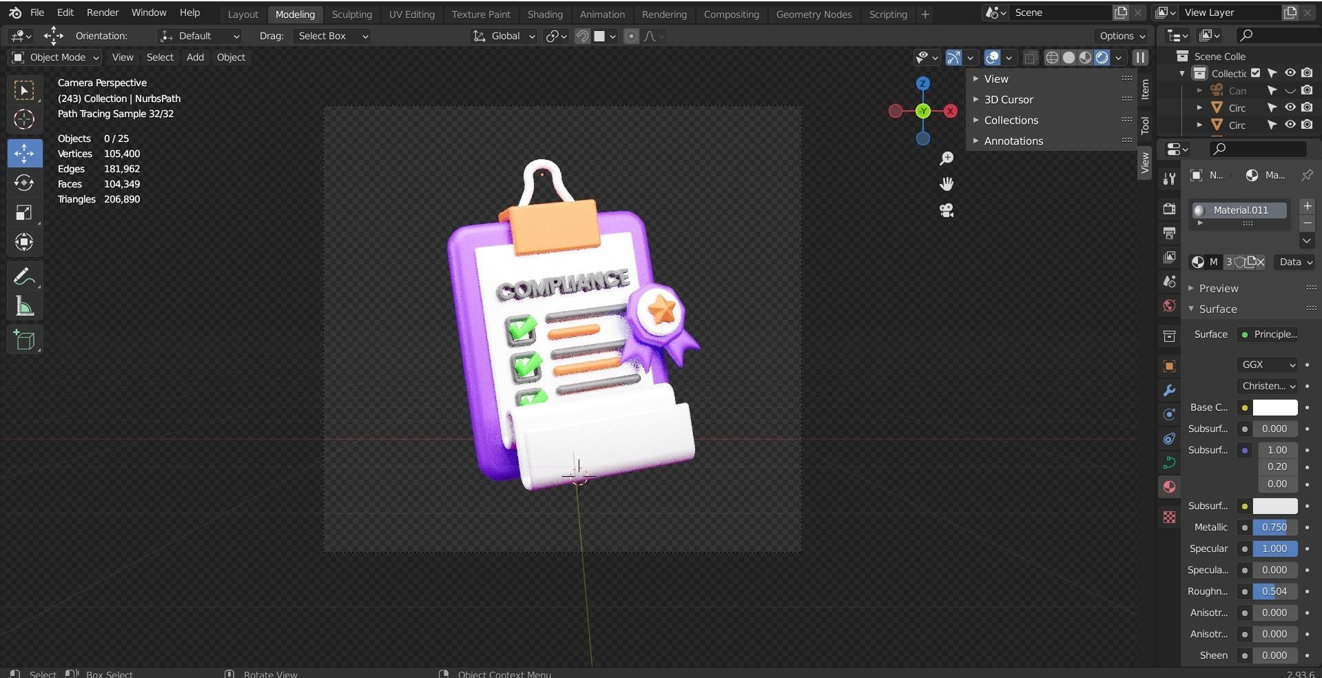The image size is (1322, 678).
Task: Open the Modifier properties wrench tab
Action: (1169, 390)
